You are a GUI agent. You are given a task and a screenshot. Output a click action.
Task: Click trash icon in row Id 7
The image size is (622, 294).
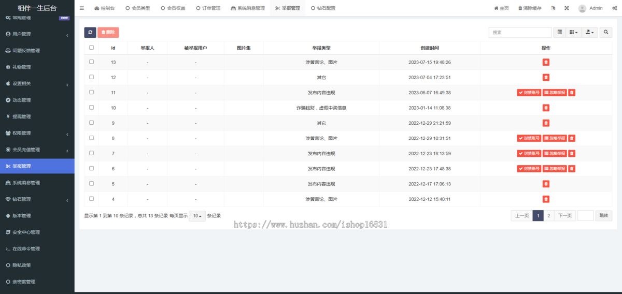coord(572,154)
